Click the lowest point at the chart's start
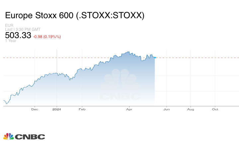This screenshot has height=149, width=239. 6,104
